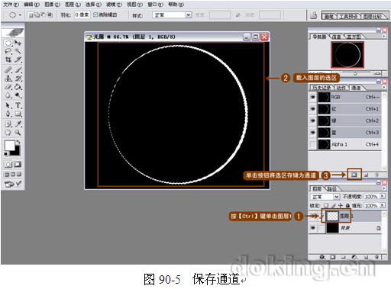The height and width of the screenshot is (289, 391).
Task: Hide the RGB channel eye icon
Action: [313, 97]
